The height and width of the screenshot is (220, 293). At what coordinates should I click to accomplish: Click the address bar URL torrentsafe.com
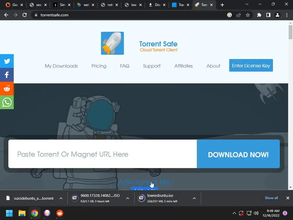pos(54,15)
